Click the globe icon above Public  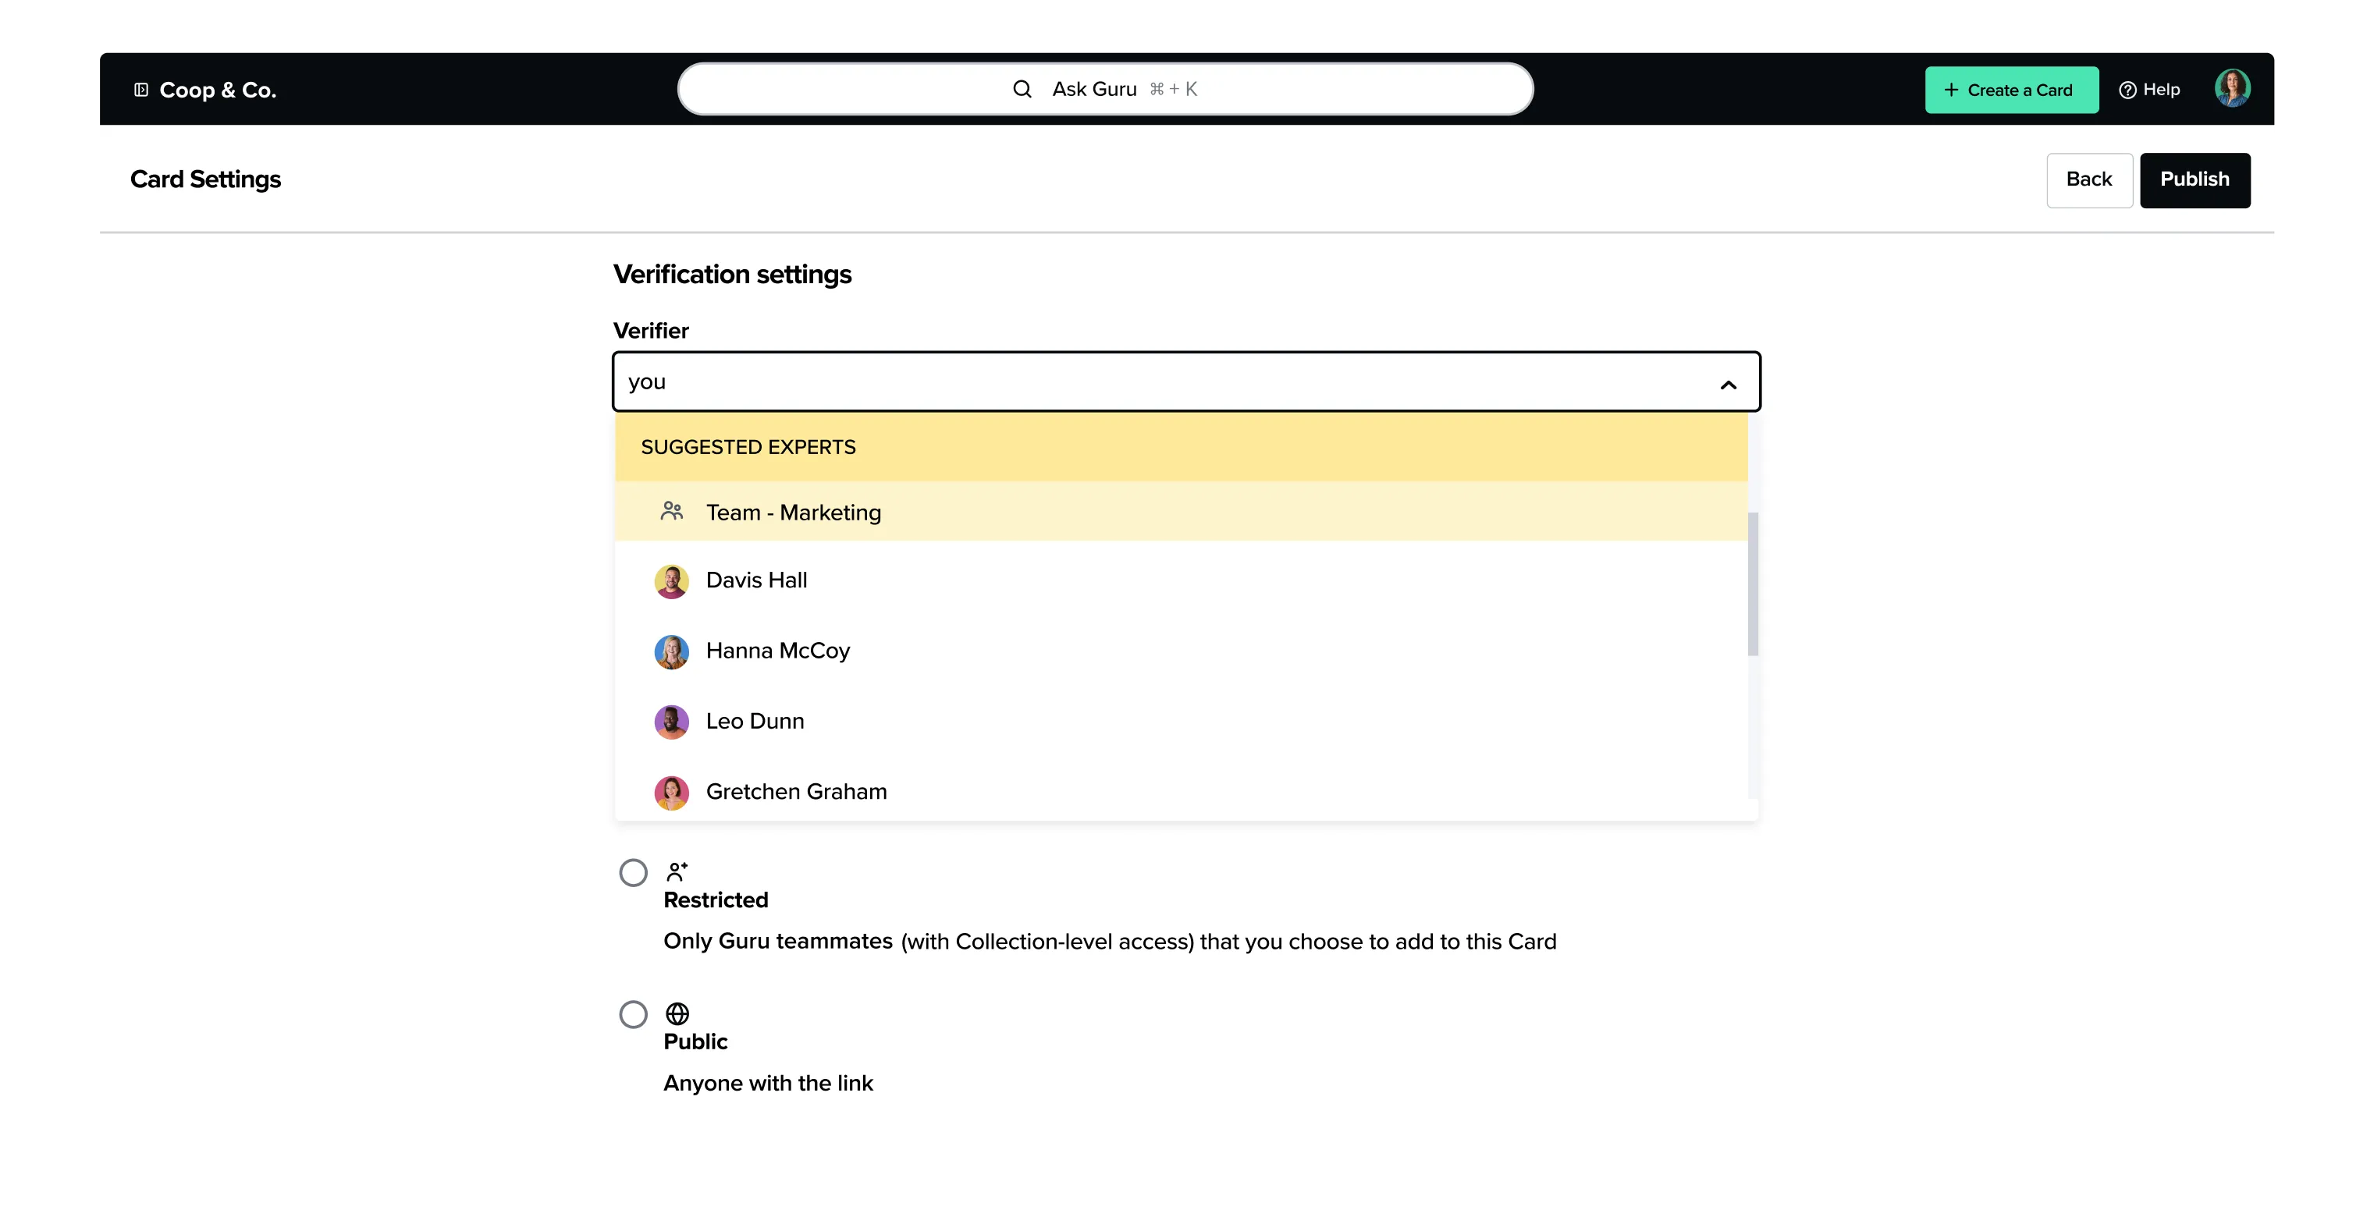pyautogui.click(x=677, y=1013)
